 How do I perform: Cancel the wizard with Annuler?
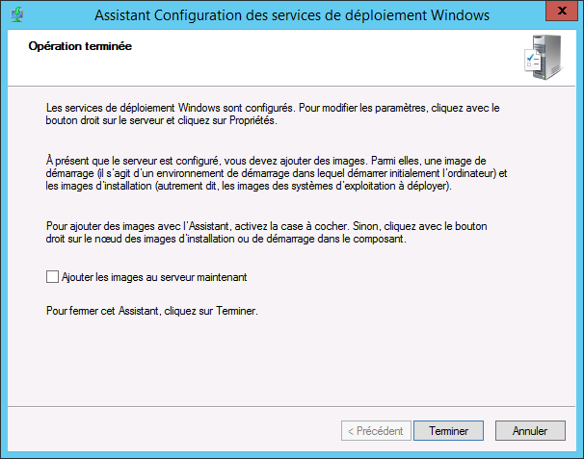click(x=529, y=431)
